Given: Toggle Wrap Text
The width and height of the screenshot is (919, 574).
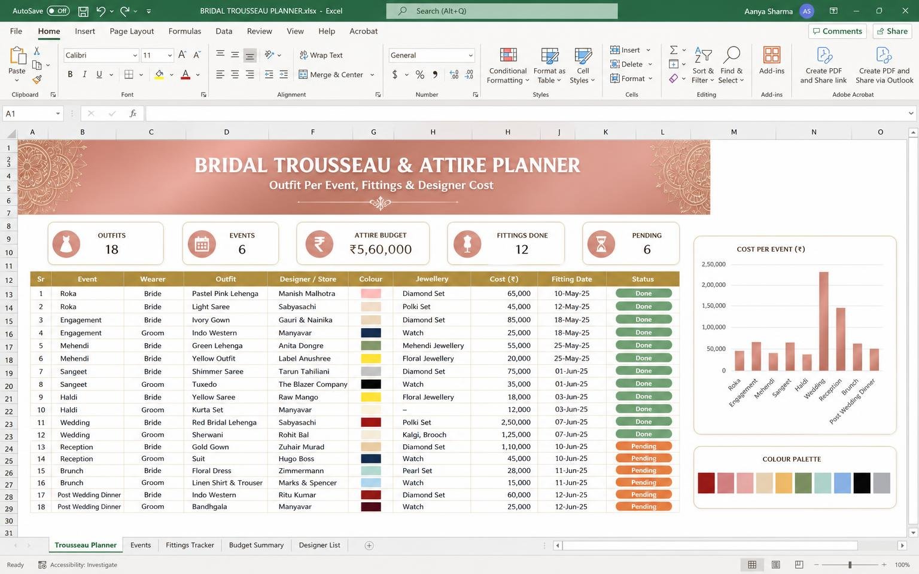Looking at the screenshot, I should [321, 55].
